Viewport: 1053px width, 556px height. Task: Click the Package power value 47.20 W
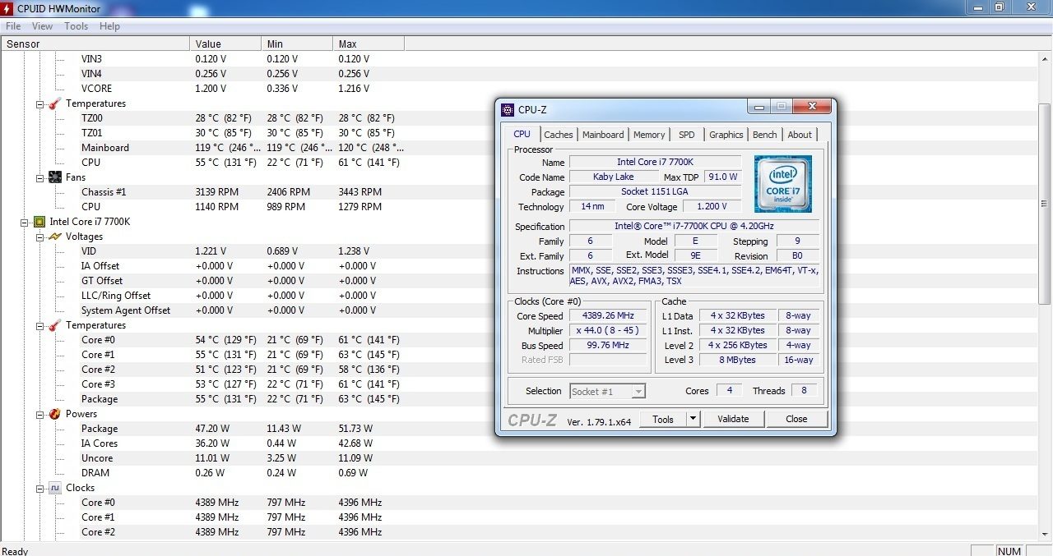[212, 429]
